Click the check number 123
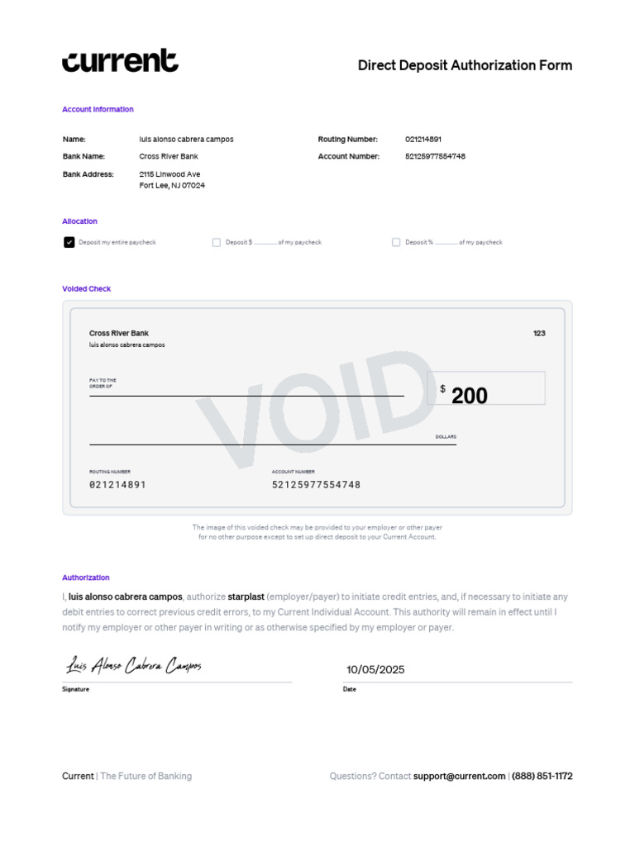 pyautogui.click(x=539, y=334)
